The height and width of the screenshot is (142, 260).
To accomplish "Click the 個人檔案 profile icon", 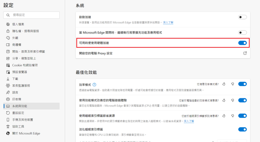I will (x=8, y=24).
